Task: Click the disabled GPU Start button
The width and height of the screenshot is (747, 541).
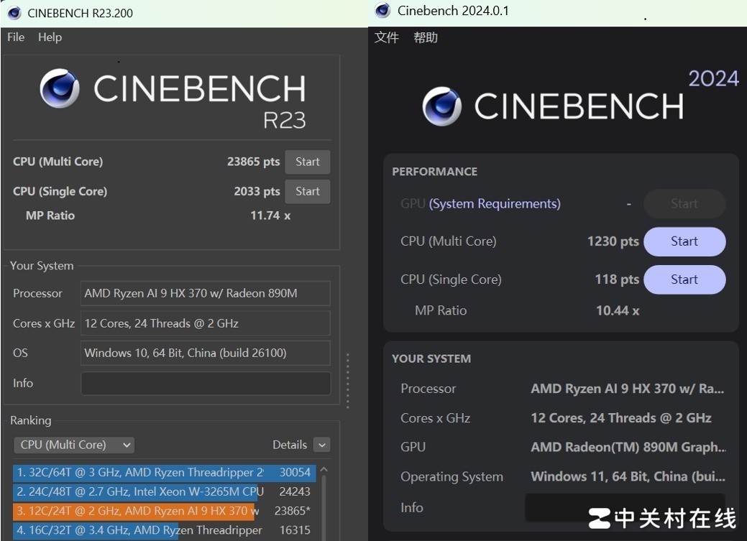Action: [x=684, y=204]
